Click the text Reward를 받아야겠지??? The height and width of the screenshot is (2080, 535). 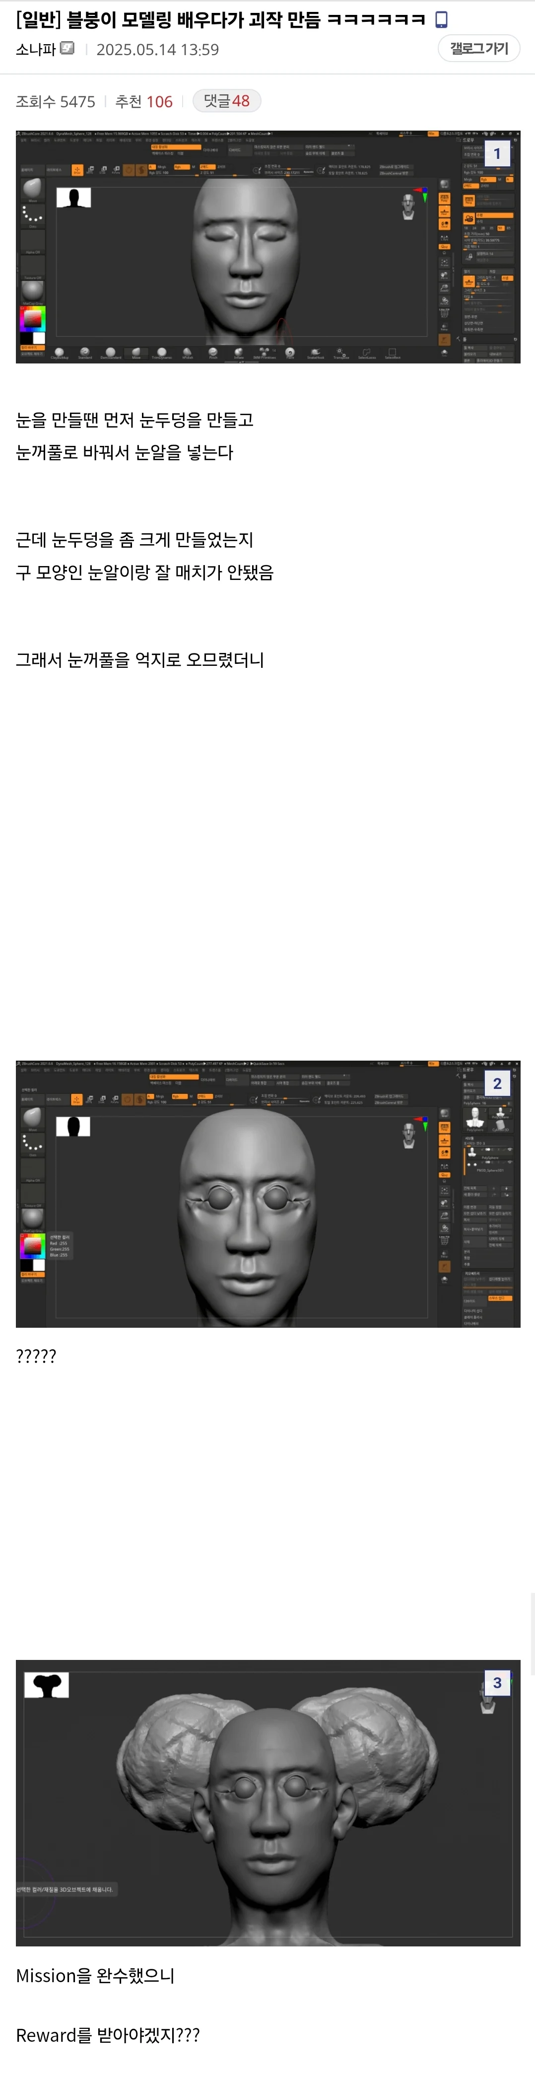(108, 2035)
